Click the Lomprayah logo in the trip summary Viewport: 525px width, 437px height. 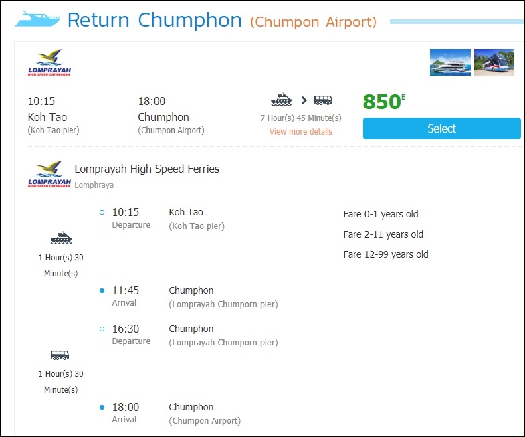pos(49,62)
